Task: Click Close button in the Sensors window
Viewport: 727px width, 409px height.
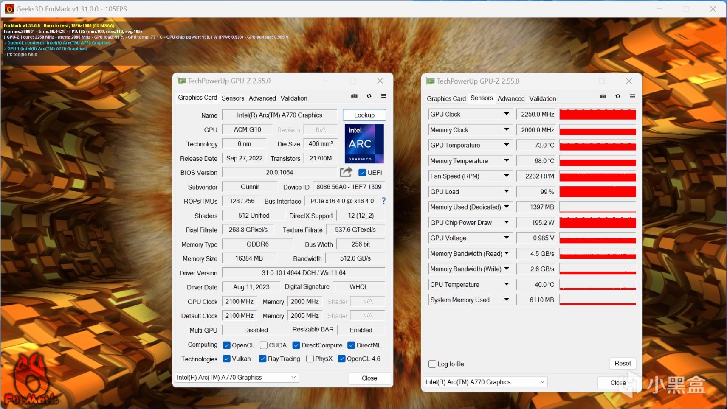Action: (x=618, y=383)
